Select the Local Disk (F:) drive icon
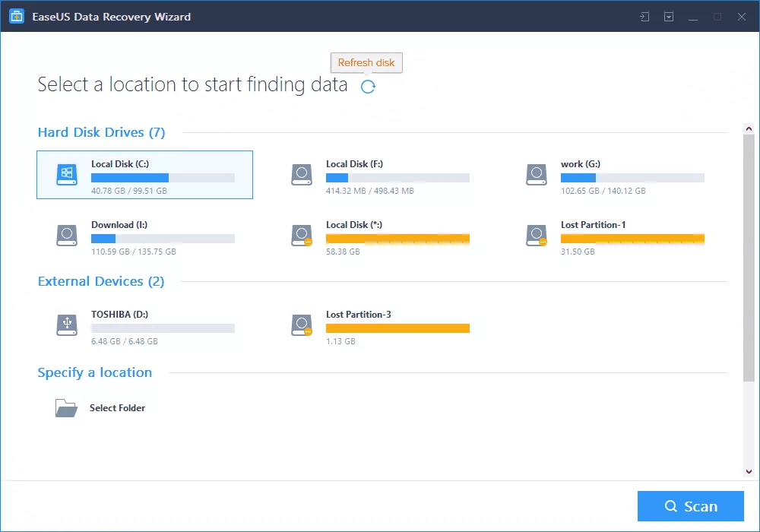The width and height of the screenshot is (760, 532). click(302, 175)
